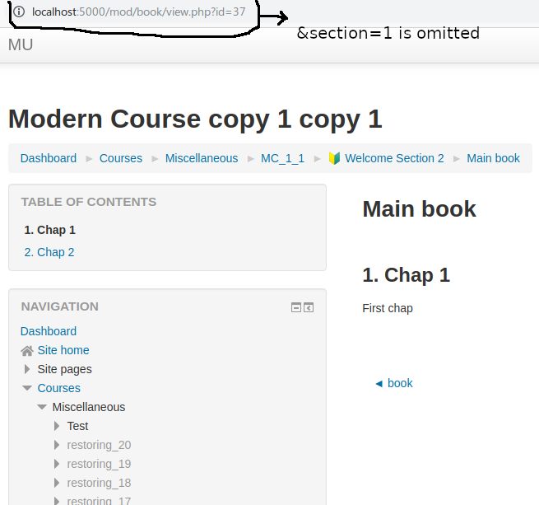Click the 1. Chap 1 chapter heading
The width and height of the screenshot is (539, 505).
(x=406, y=275)
